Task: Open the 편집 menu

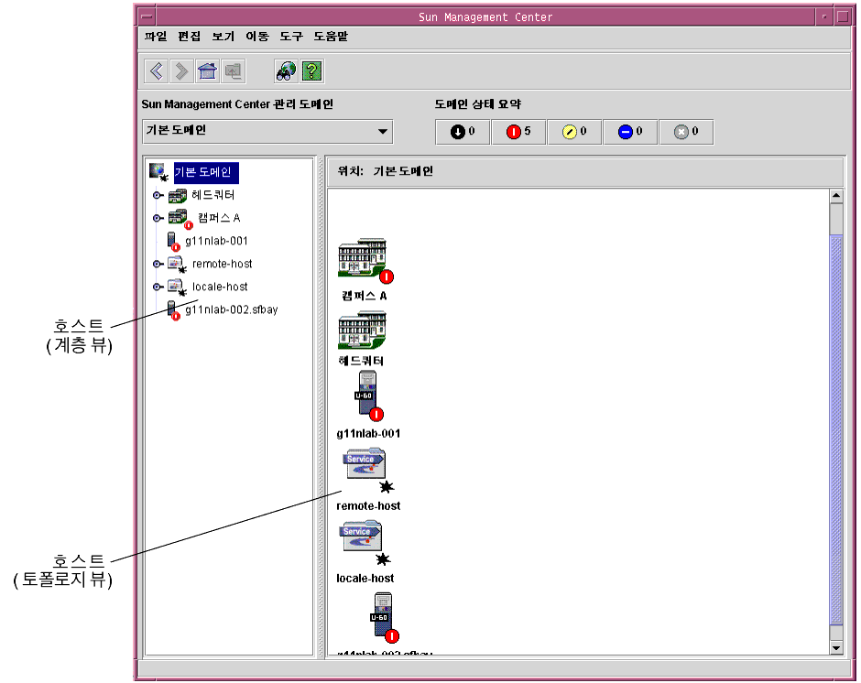Action: [190, 37]
